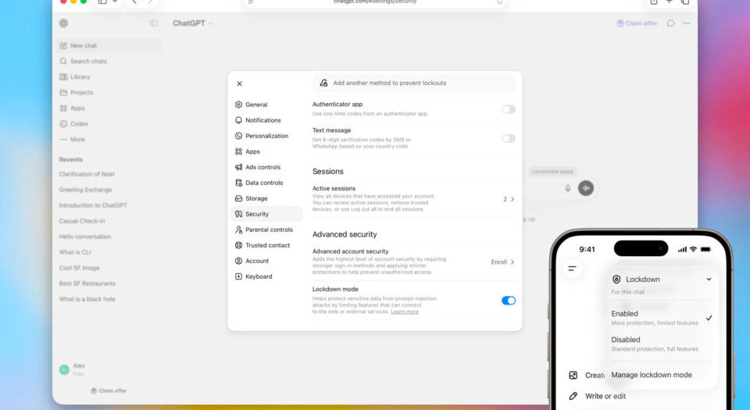Select Enabled option on phone
This screenshot has width=750, height=410.
pyautogui.click(x=661, y=318)
